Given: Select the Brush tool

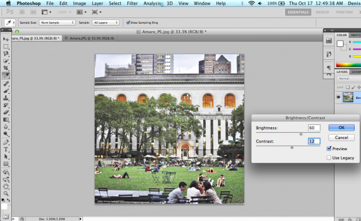Looking at the screenshot, I should coord(6,90).
